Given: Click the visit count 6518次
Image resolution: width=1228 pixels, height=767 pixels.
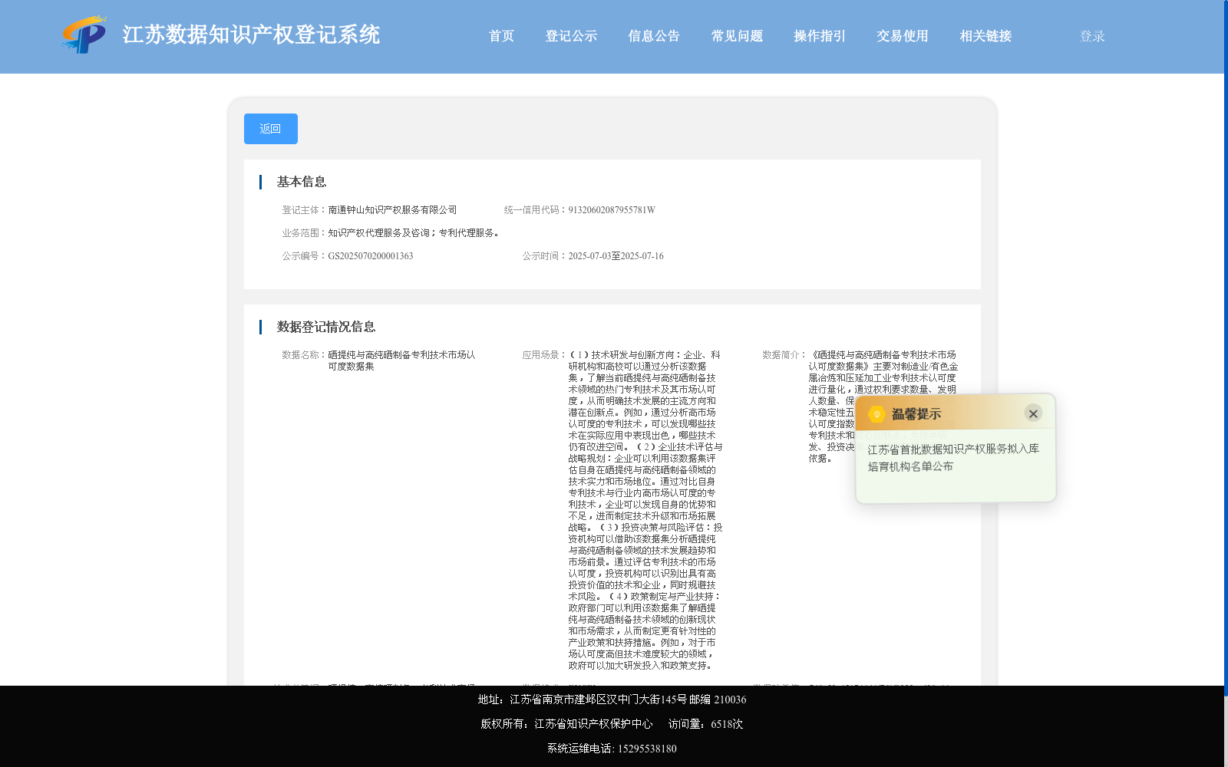Looking at the screenshot, I should [x=727, y=724].
